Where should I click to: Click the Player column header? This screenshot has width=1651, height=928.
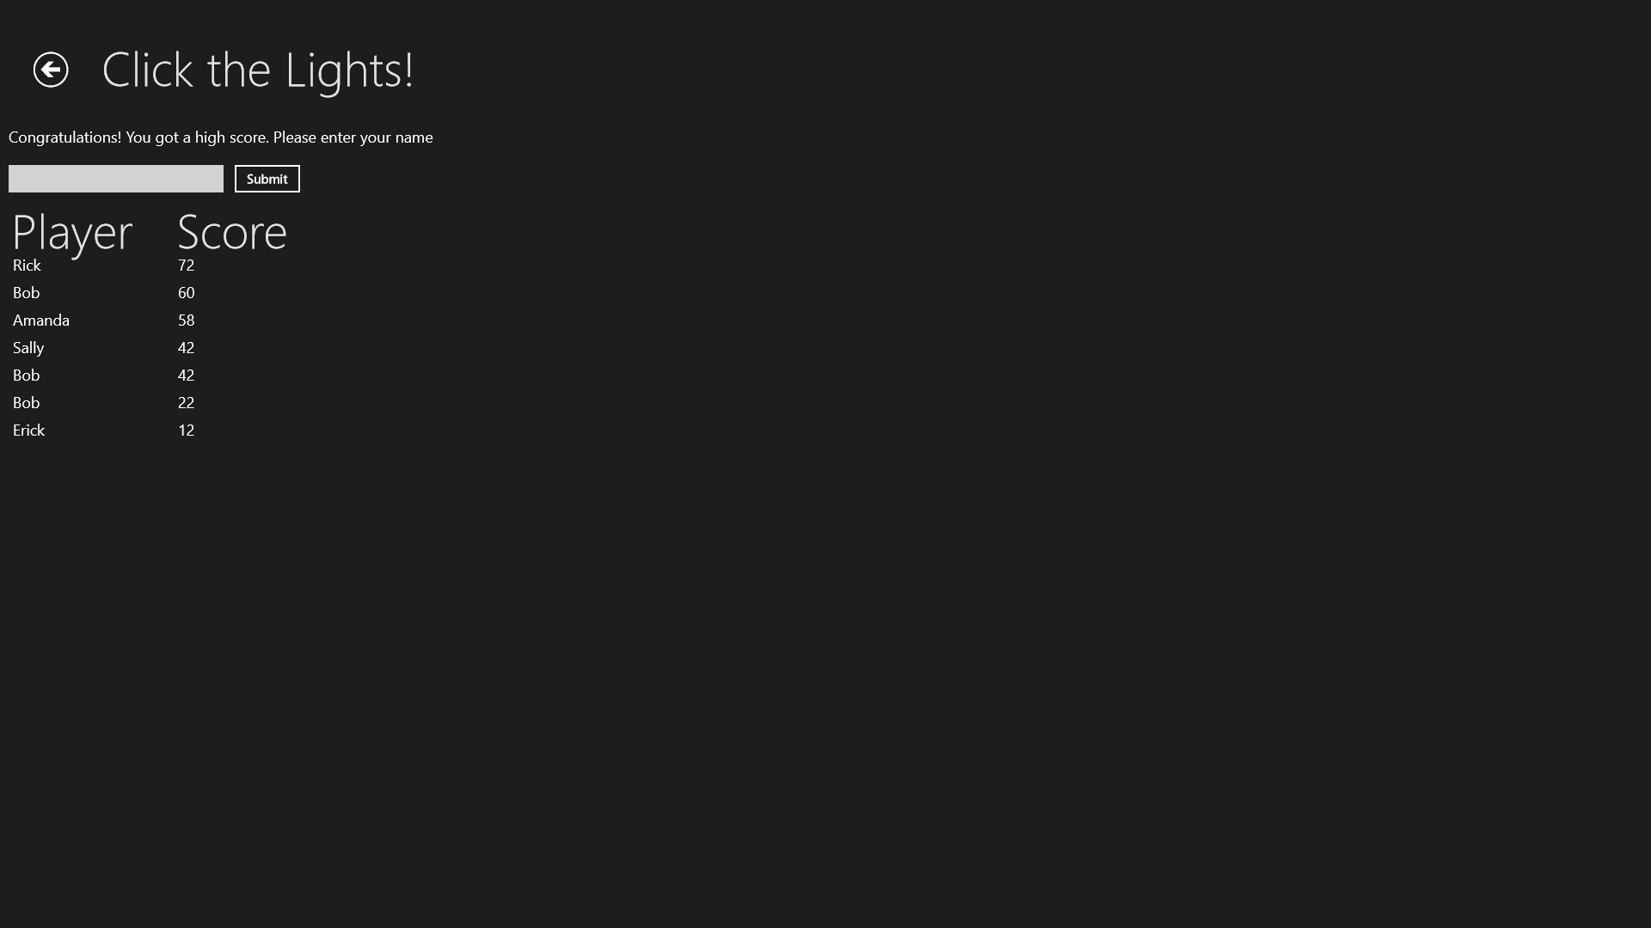[72, 233]
